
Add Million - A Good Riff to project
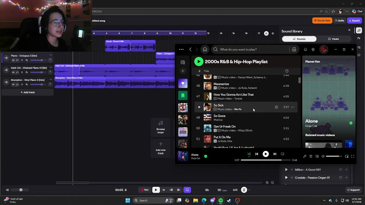click(x=346, y=170)
